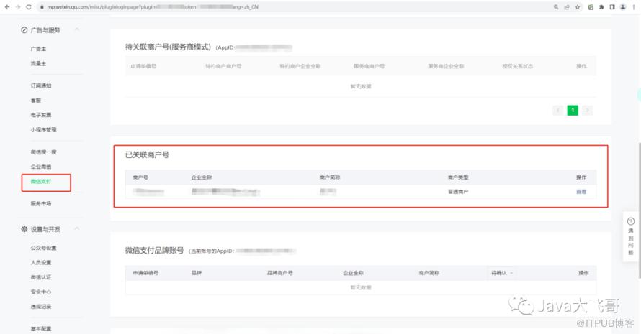Open 违规记录 in the sidebar
This screenshot has height=334, width=641.
point(41,307)
